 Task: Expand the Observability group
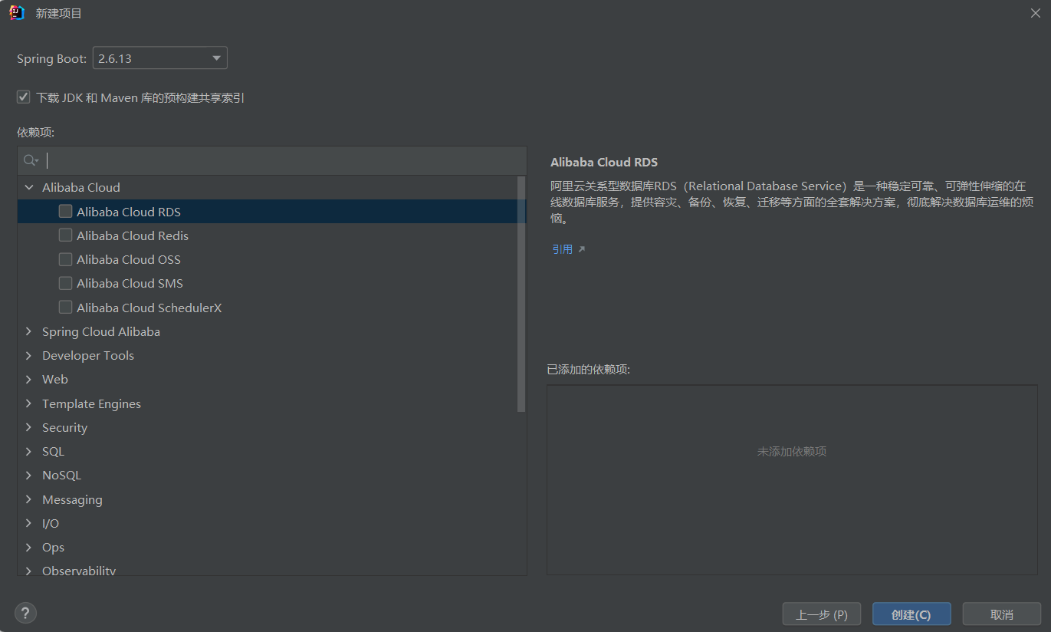29,571
